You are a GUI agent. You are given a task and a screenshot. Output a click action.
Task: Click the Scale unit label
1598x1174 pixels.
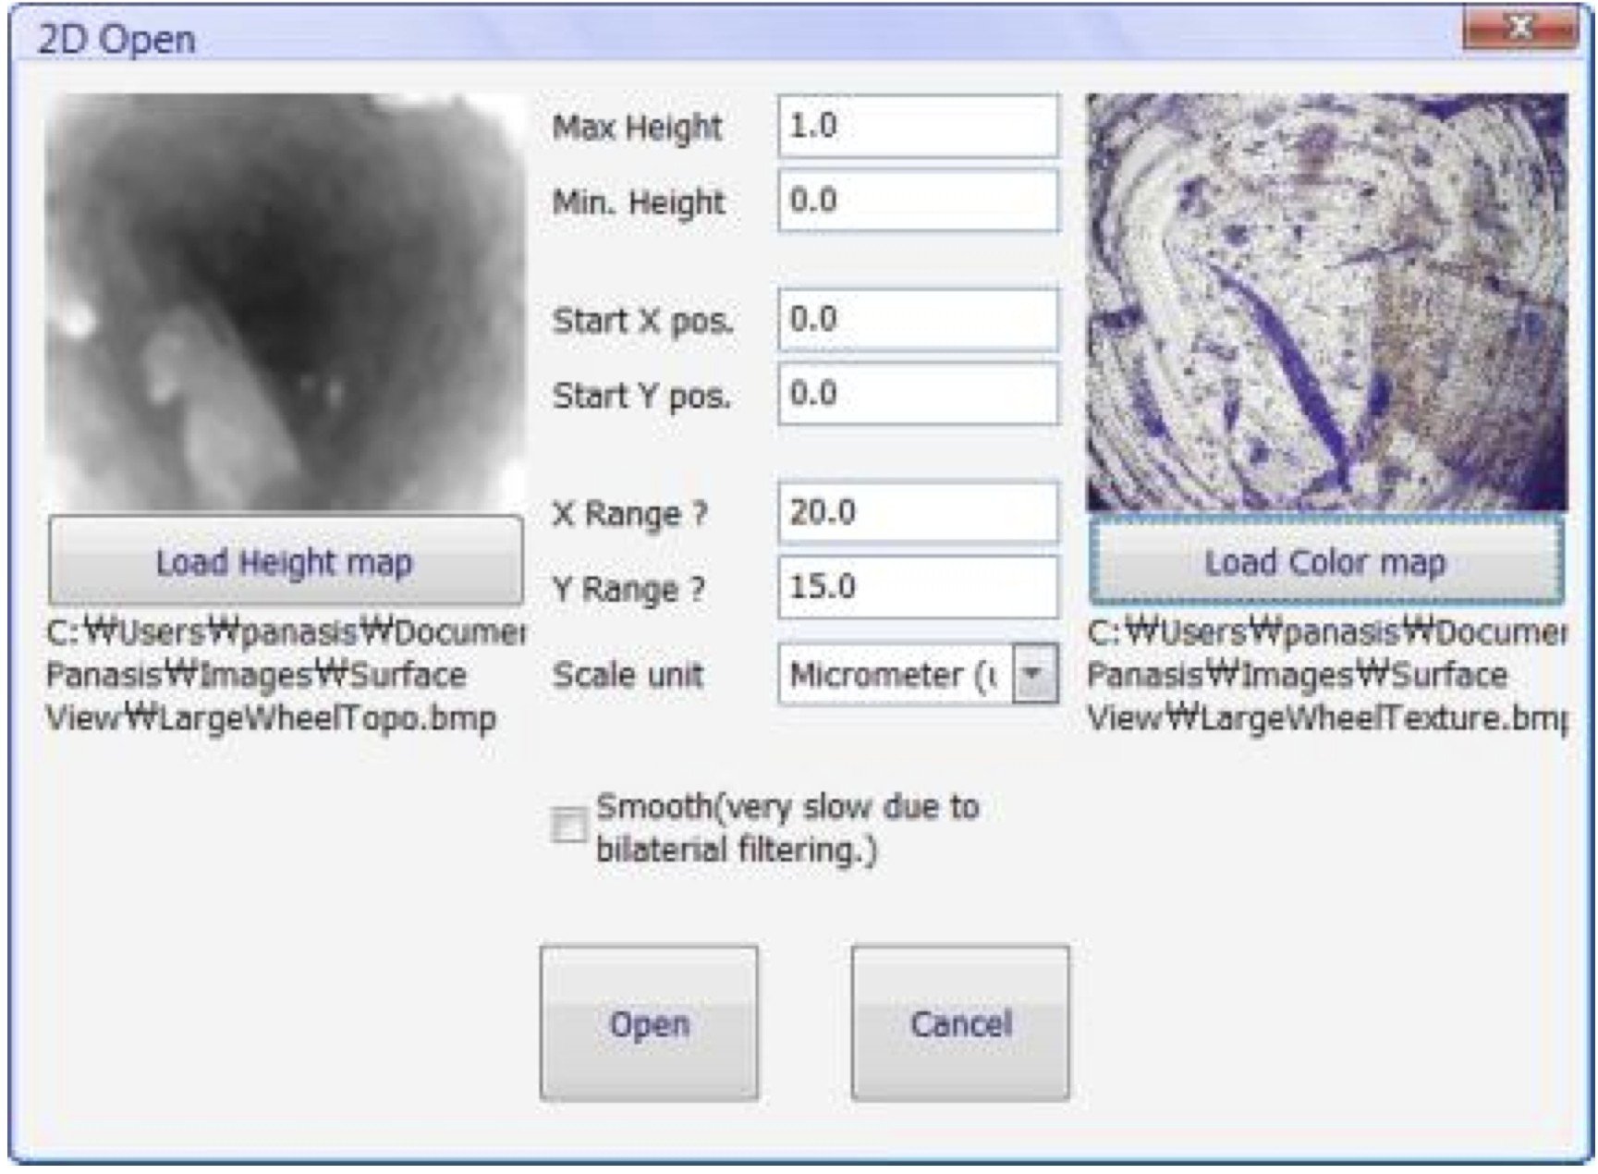point(628,675)
